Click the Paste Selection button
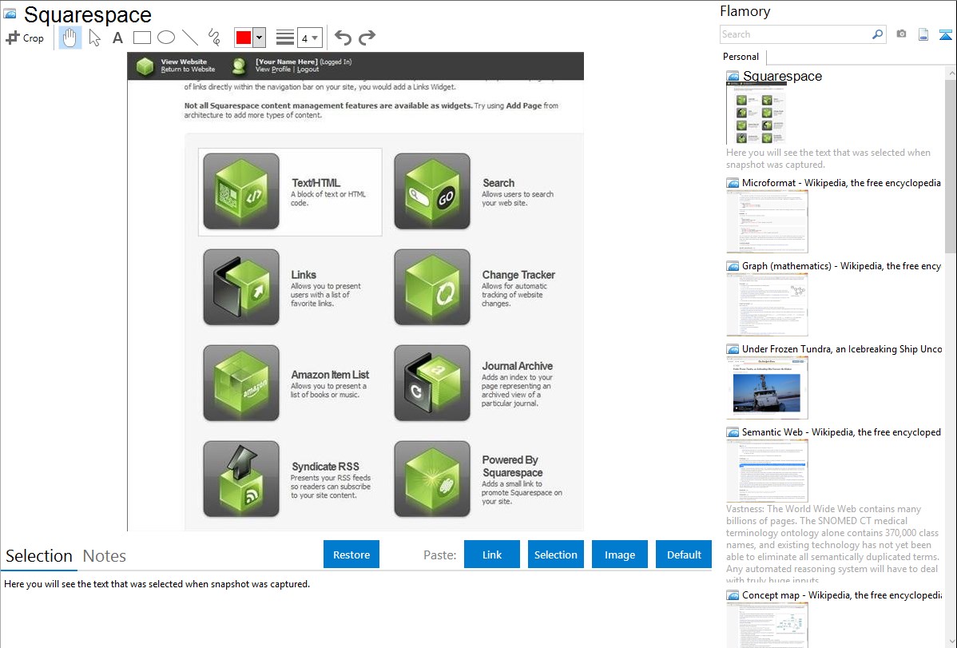This screenshot has height=648, width=957. point(555,555)
